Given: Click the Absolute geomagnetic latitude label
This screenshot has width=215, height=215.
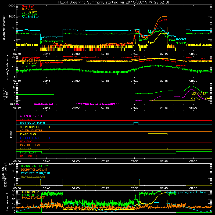Looking at the screenshot, I should pyautogui.click(x=186, y=192).
